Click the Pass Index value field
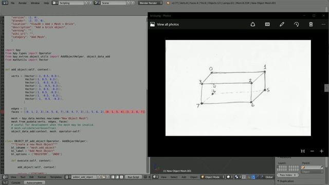The width and height of the screenshot is (329, 185). tap(288, 175)
